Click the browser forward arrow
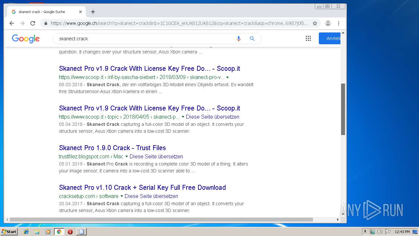The height and width of the screenshot is (236, 419). point(22,23)
